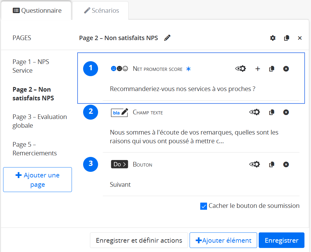Duplicate the Net promoter score element
The height and width of the screenshot is (252, 311).
[x=271, y=69]
